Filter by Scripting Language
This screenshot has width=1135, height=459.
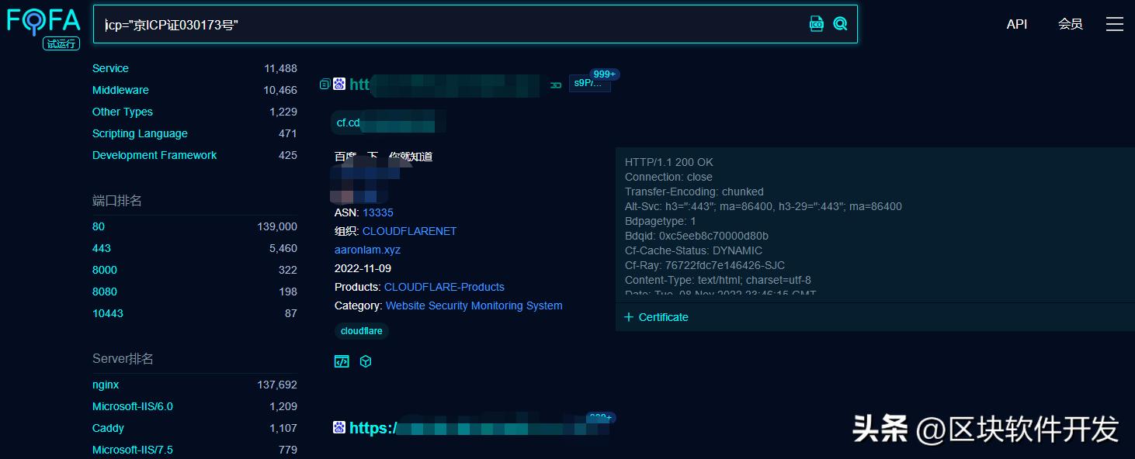pos(140,133)
